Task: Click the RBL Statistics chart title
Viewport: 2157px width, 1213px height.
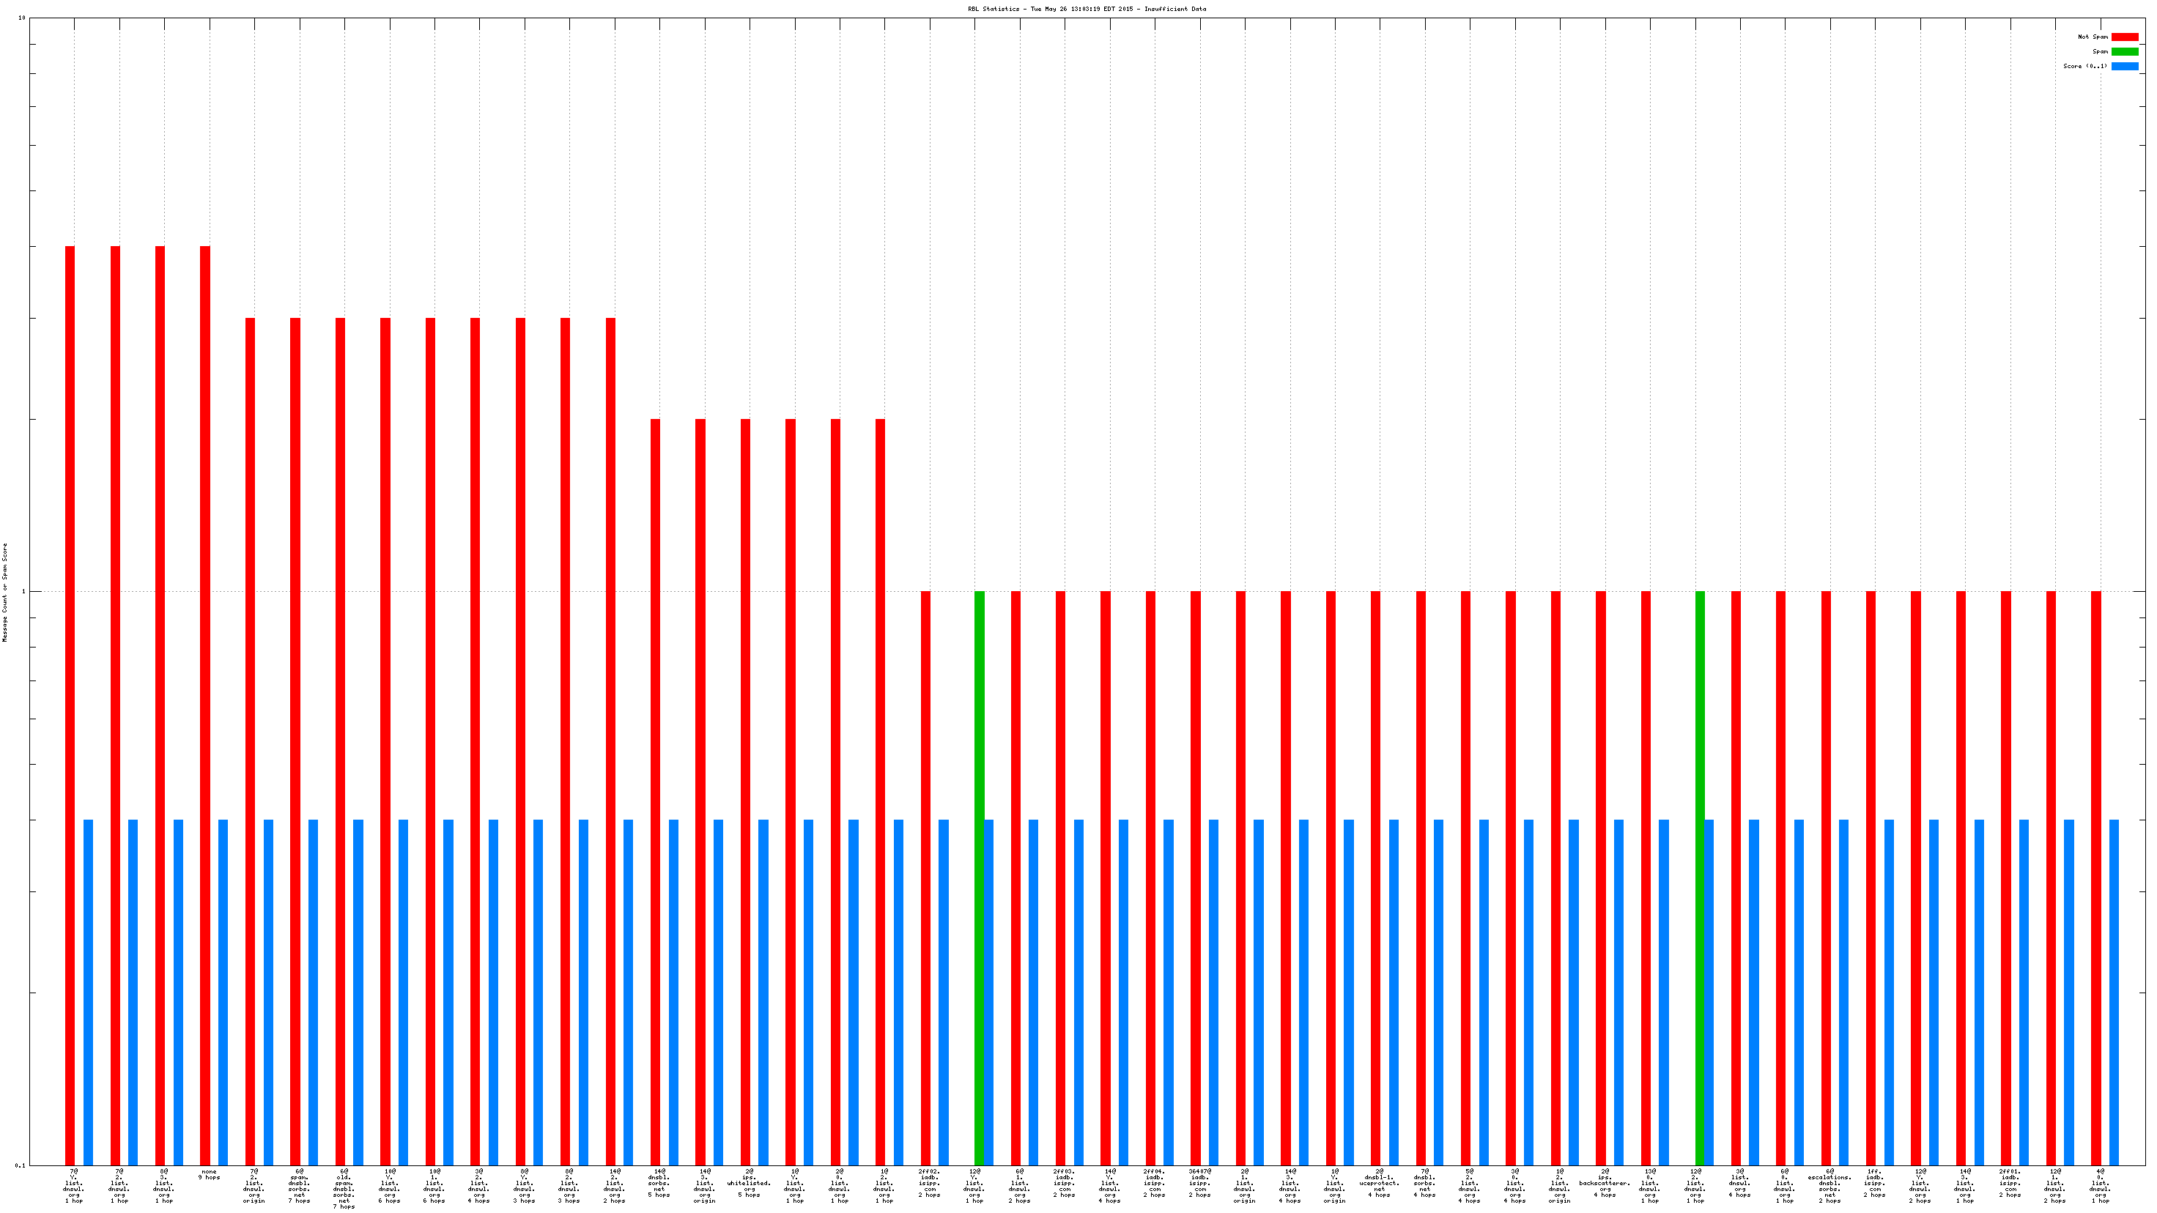Action: click(1087, 8)
